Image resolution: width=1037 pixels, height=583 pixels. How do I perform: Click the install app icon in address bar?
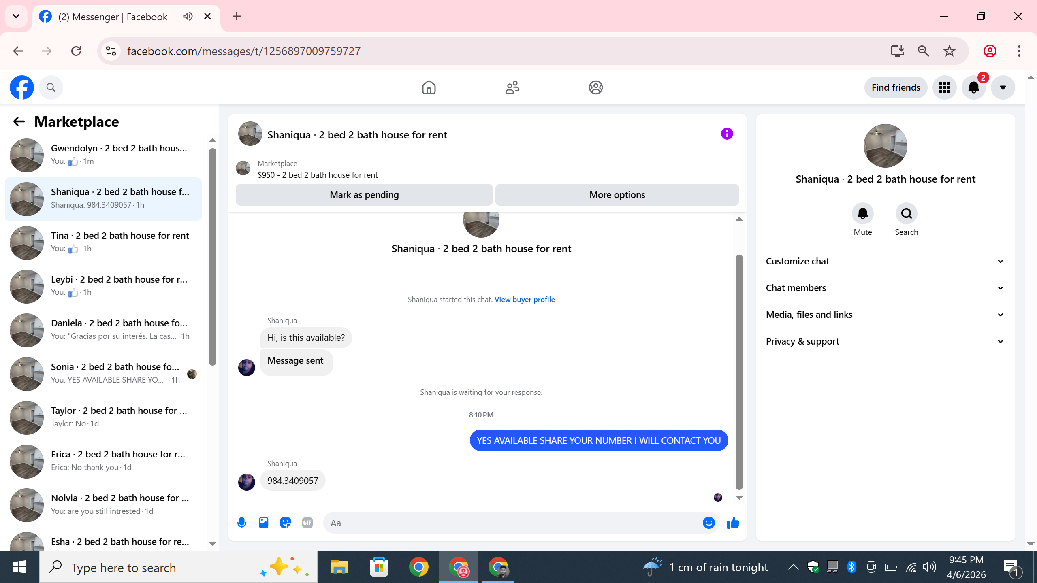898,51
